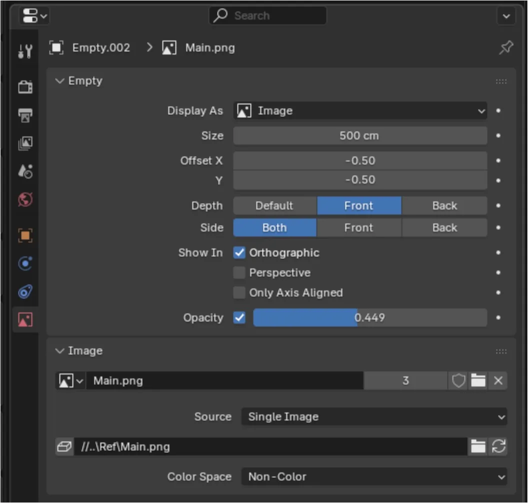Click the properties Search field
Image resolution: width=528 pixels, height=503 pixels.
267,15
